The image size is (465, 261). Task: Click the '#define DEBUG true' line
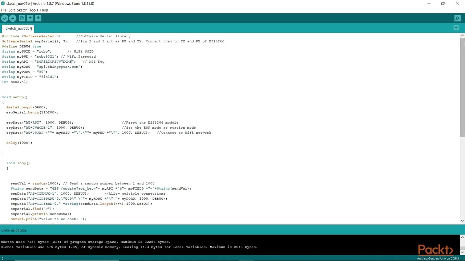tap(21, 46)
